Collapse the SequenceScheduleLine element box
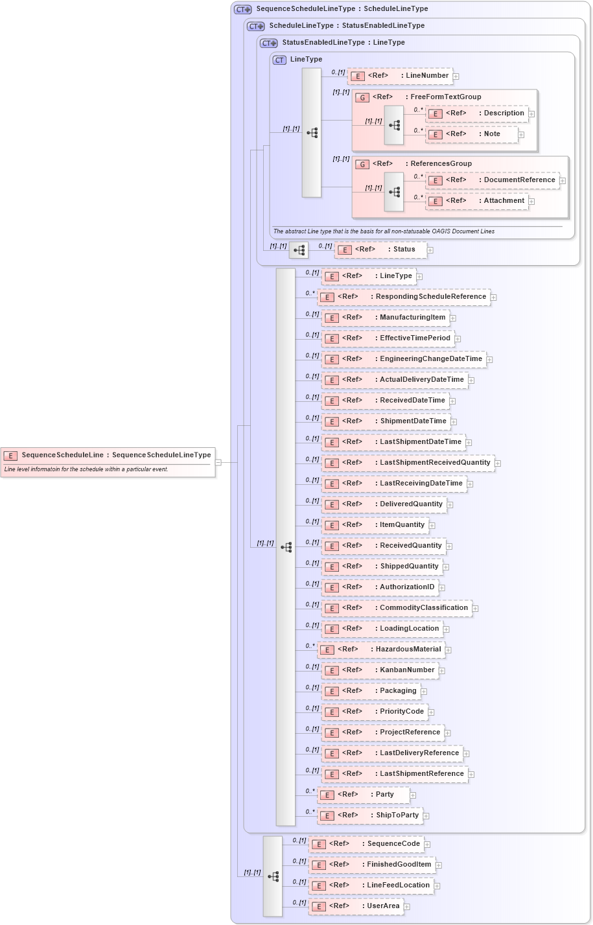 click(219, 462)
